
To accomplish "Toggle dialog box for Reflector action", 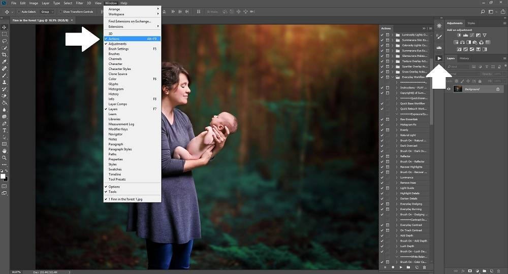I will click(x=388, y=156).
